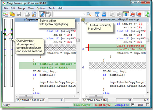Click the right pane scroll up arrow

pos(148,24)
